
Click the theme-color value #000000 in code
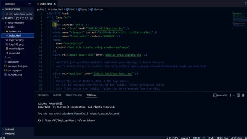tap(109, 36)
